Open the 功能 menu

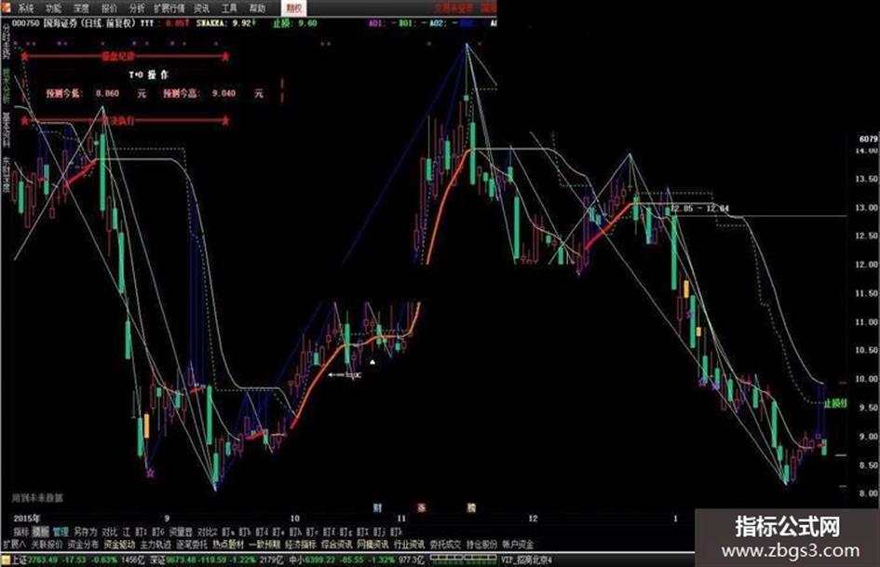53,8
